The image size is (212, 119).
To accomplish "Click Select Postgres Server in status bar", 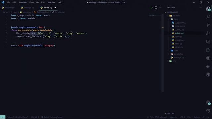I will click(x=52, y=117).
